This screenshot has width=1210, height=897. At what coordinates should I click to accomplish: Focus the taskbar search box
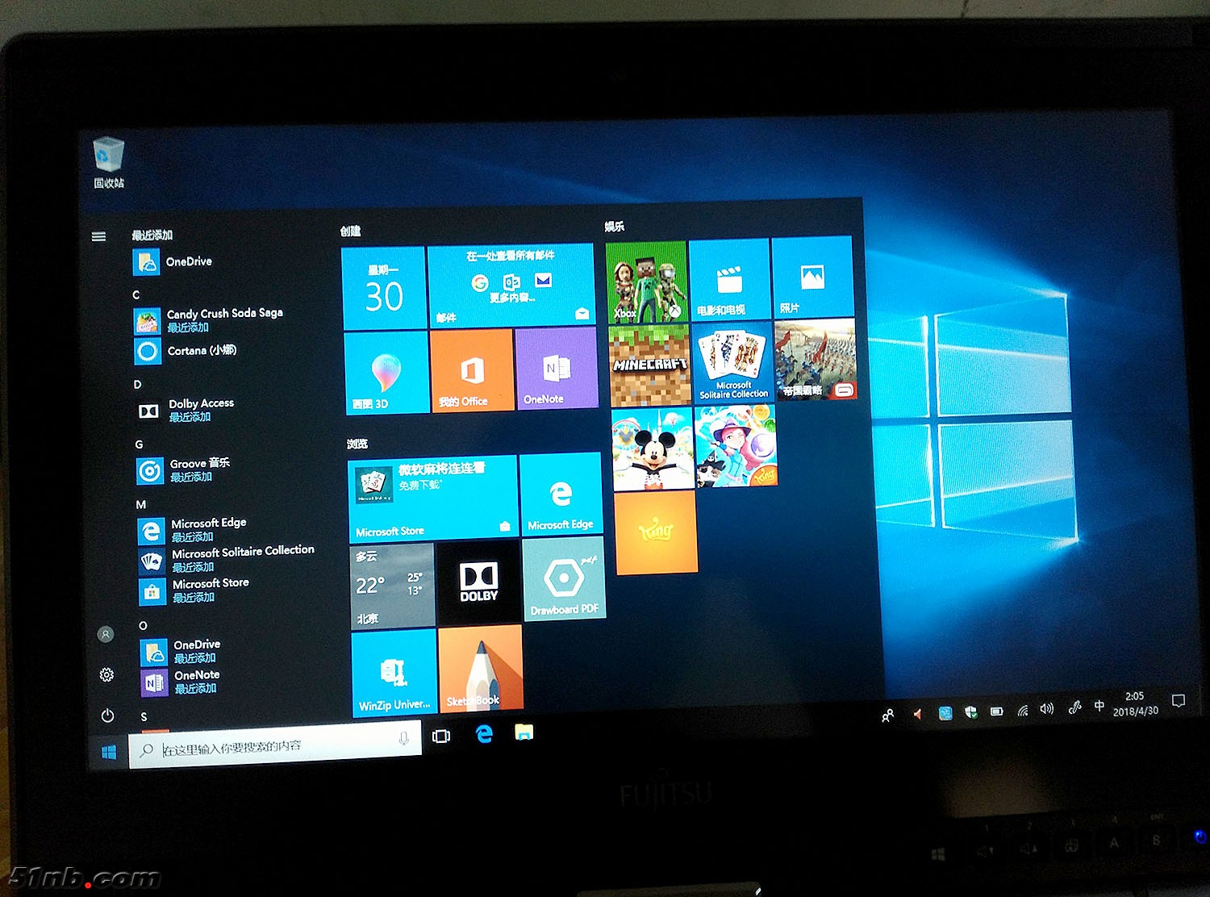click(x=275, y=746)
